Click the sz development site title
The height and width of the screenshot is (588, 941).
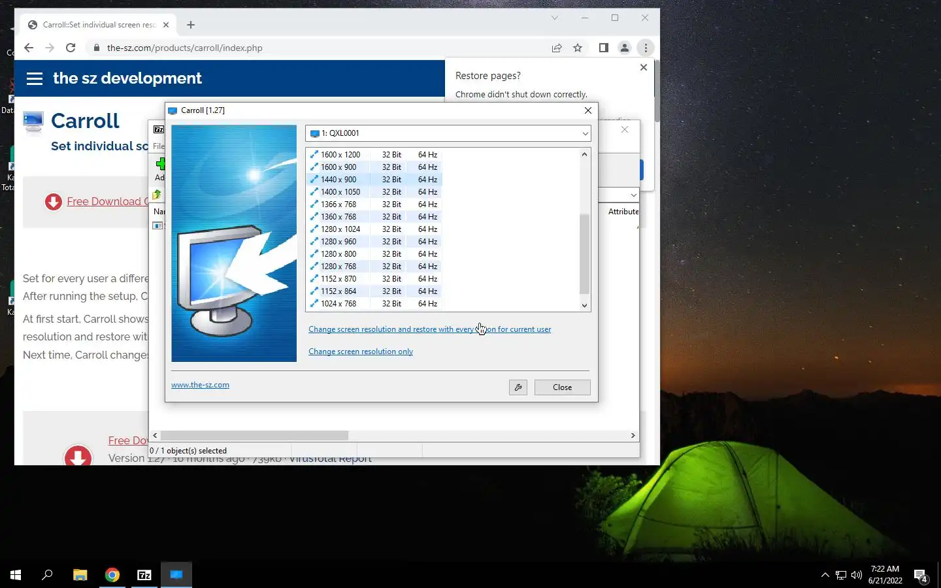pos(127,78)
